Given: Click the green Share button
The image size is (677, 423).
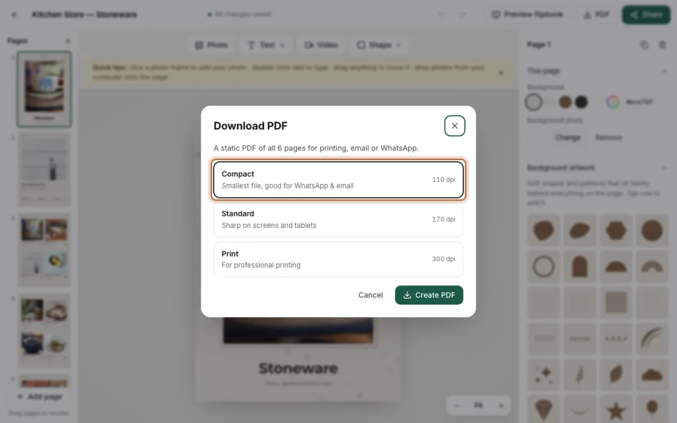Looking at the screenshot, I should point(646,15).
